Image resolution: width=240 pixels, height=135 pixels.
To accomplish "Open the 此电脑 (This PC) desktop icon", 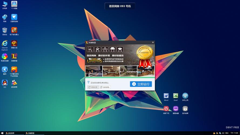I will [x=5, y=5].
